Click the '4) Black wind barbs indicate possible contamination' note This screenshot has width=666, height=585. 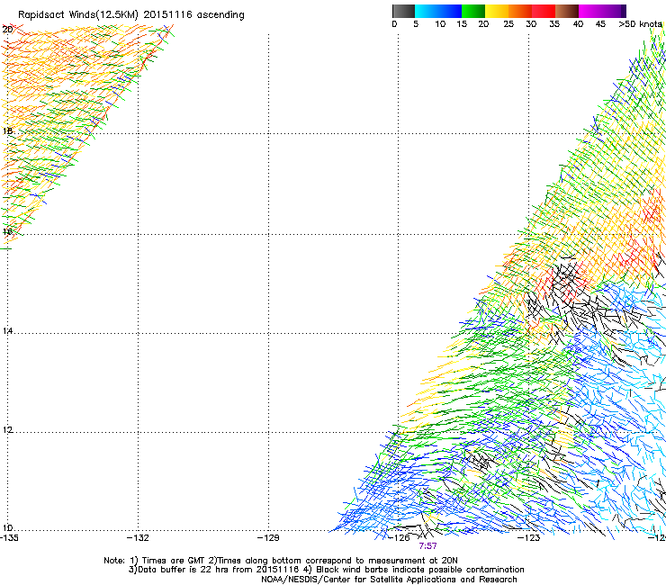[412, 570]
